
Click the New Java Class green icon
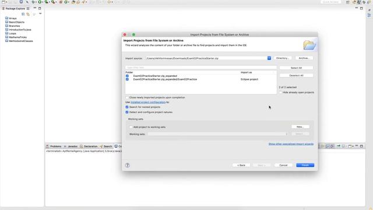coord(66,2)
